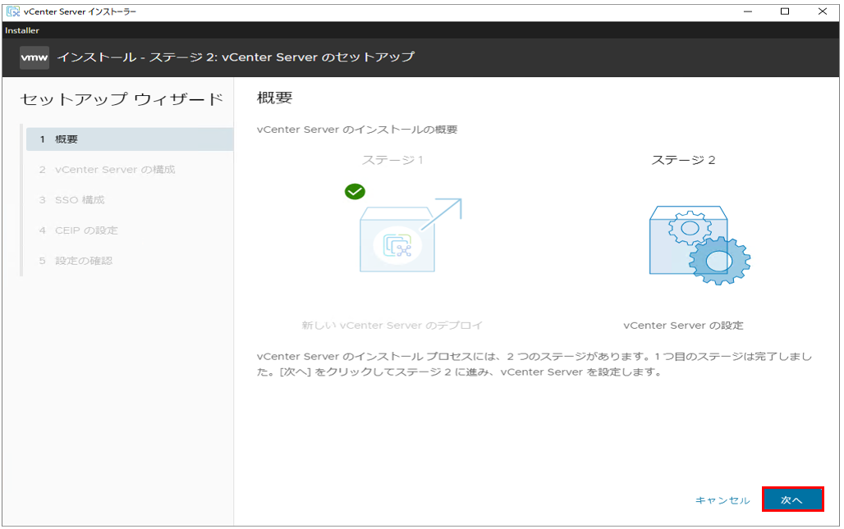
Task: Click the vCenter Server のインストールの概要 subtitle
Action: click(357, 130)
